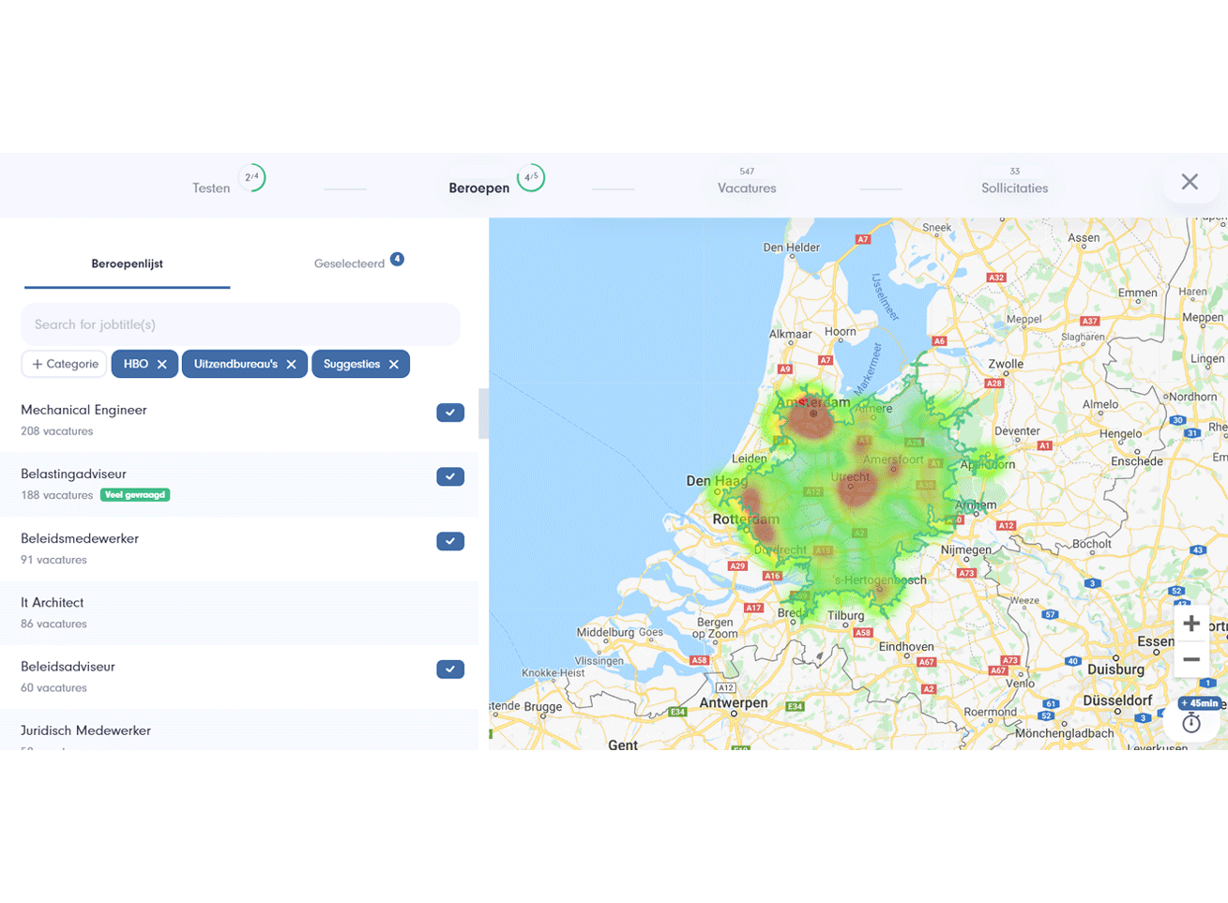This screenshot has width=1228, height=903.
Task: Switch to the Beroepenlijst tab
Action: tap(127, 263)
